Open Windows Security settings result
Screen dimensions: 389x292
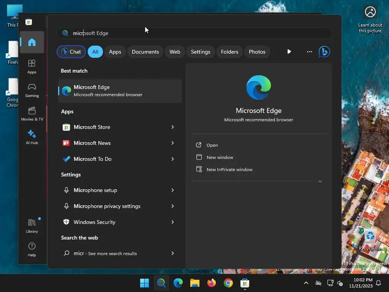pos(120,222)
